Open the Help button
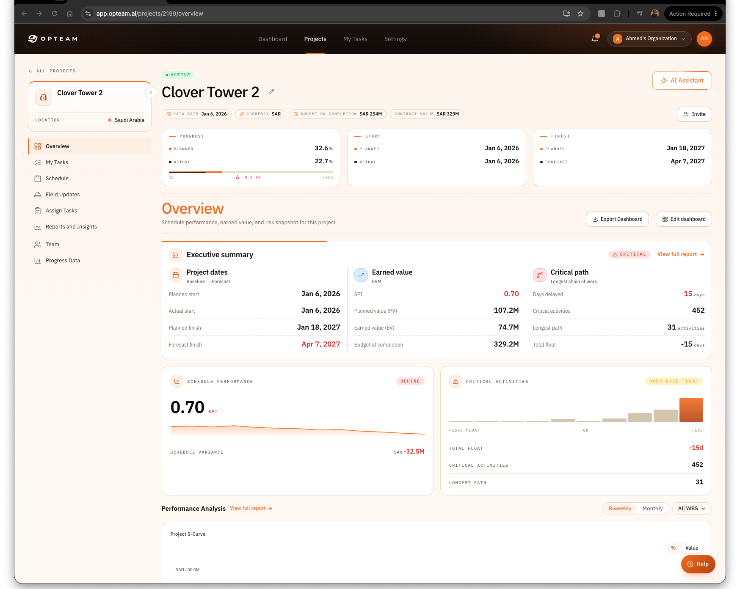Image resolution: width=740 pixels, height=589 pixels. 698,564
